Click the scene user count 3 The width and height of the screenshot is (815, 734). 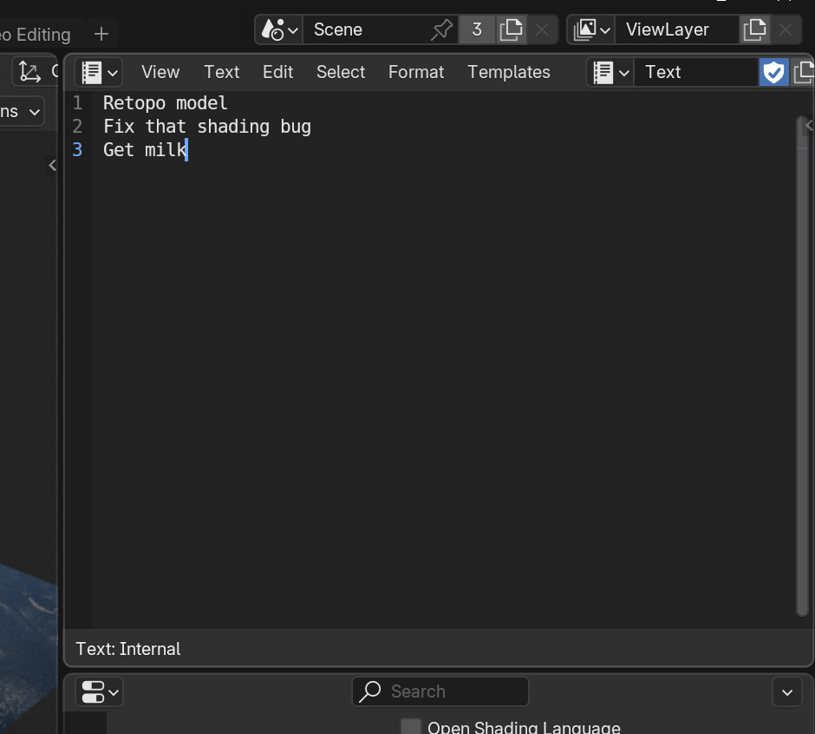pyautogui.click(x=477, y=29)
